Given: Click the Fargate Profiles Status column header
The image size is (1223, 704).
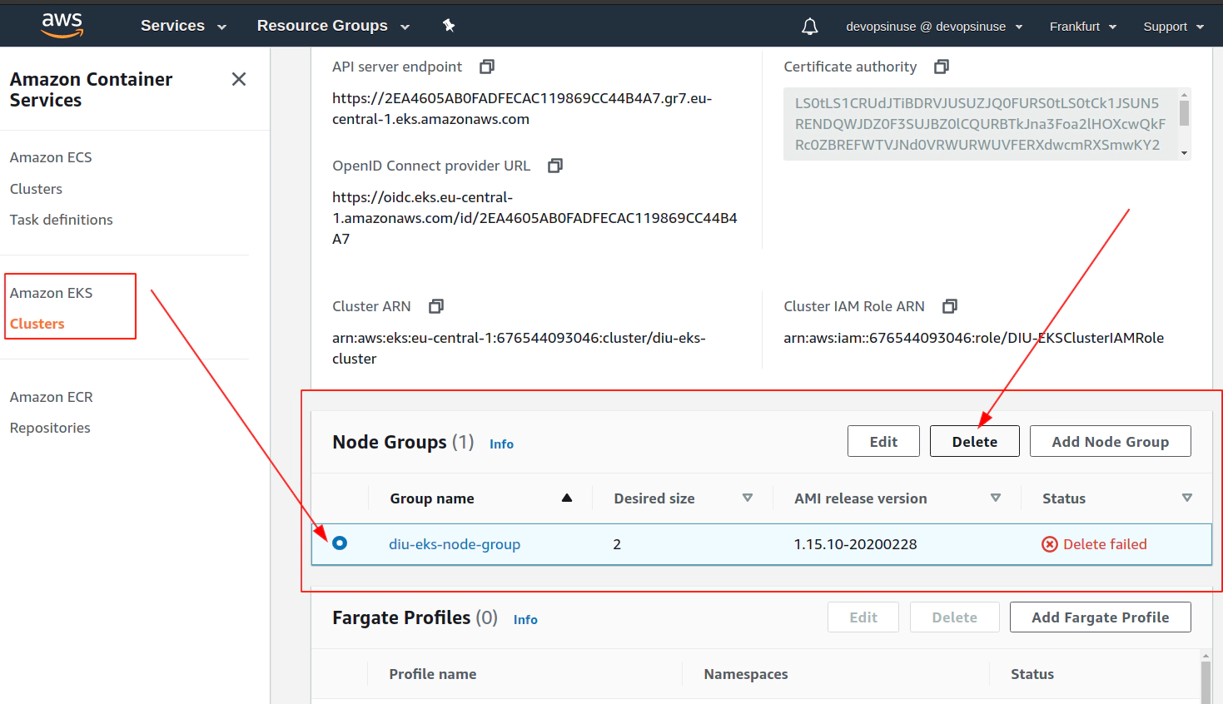Looking at the screenshot, I should pyautogui.click(x=1032, y=674).
